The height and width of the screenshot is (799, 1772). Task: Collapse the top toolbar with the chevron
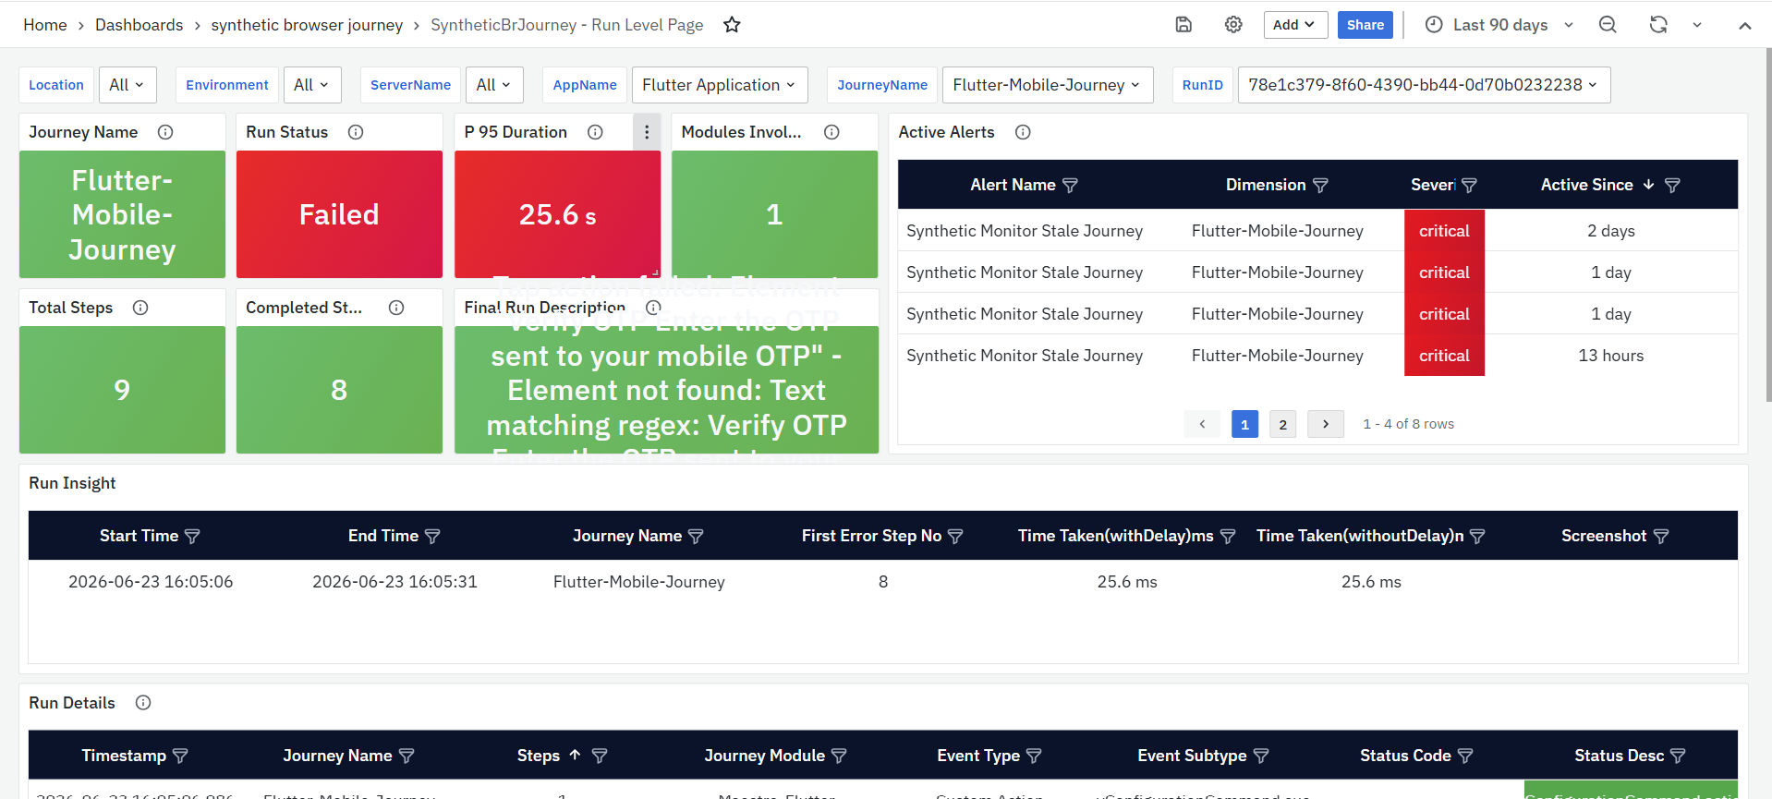click(1744, 25)
